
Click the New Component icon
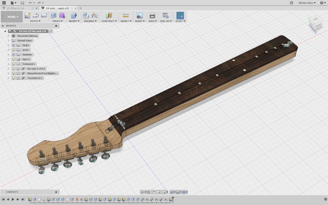[x=86, y=15]
